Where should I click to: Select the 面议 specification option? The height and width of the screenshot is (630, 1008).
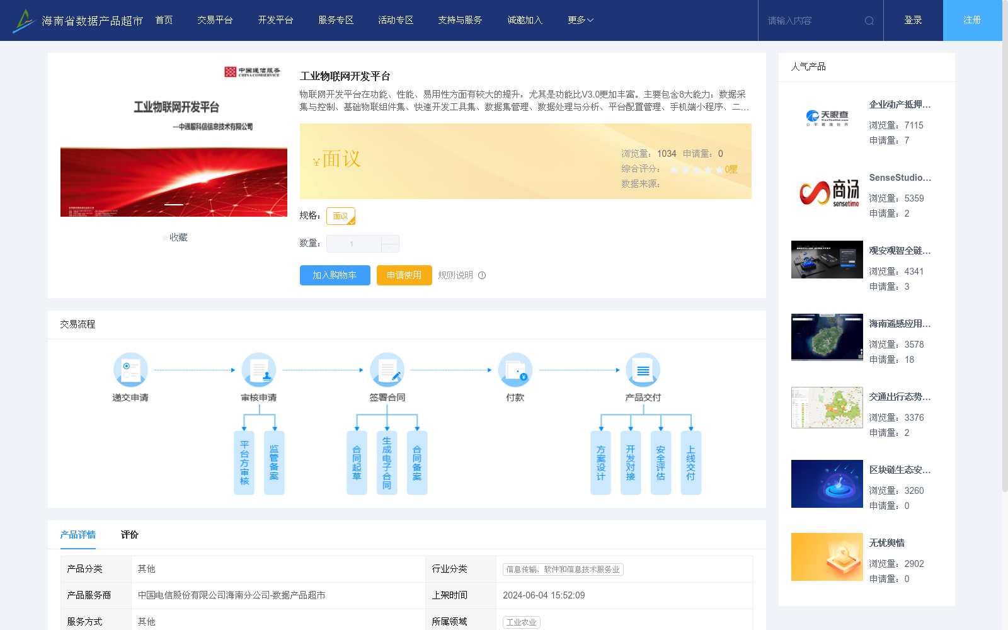pyautogui.click(x=341, y=216)
